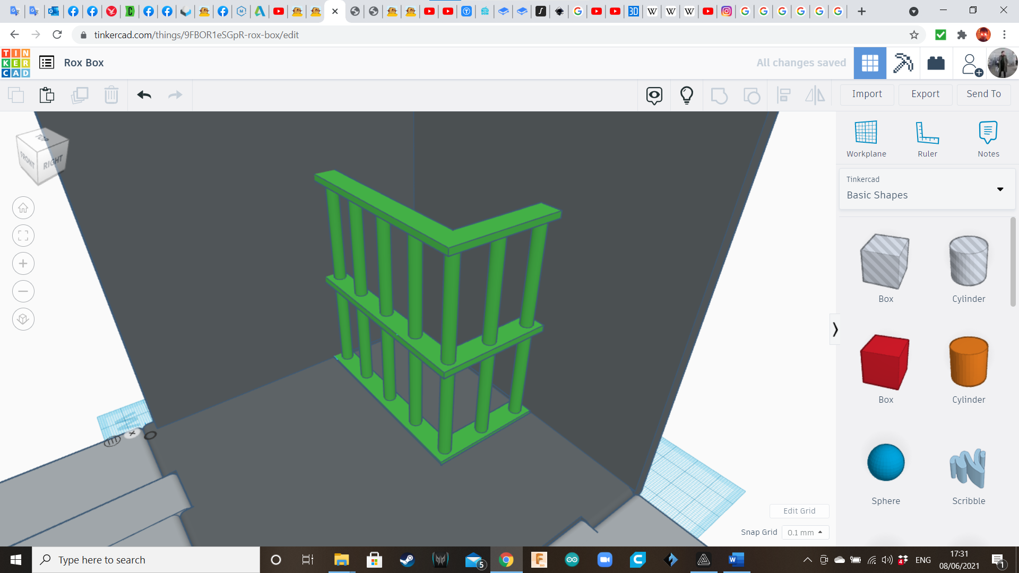Click the Undo arrow icon

point(144,95)
